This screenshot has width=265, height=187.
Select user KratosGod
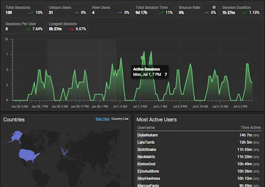tap(146, 164)
